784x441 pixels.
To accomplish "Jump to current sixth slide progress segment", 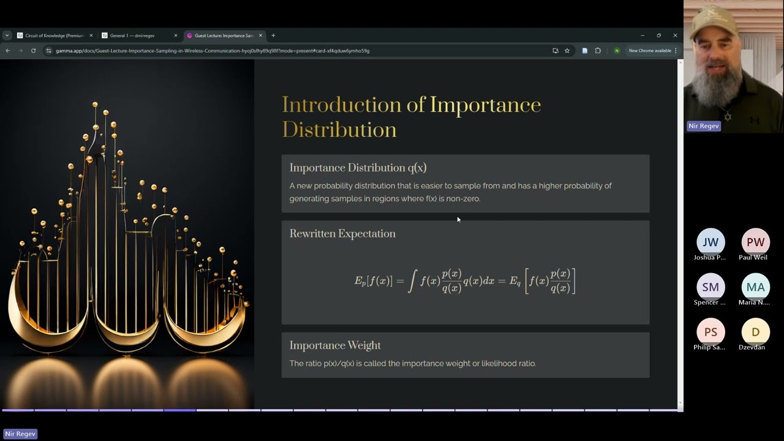I will [179, 410].
